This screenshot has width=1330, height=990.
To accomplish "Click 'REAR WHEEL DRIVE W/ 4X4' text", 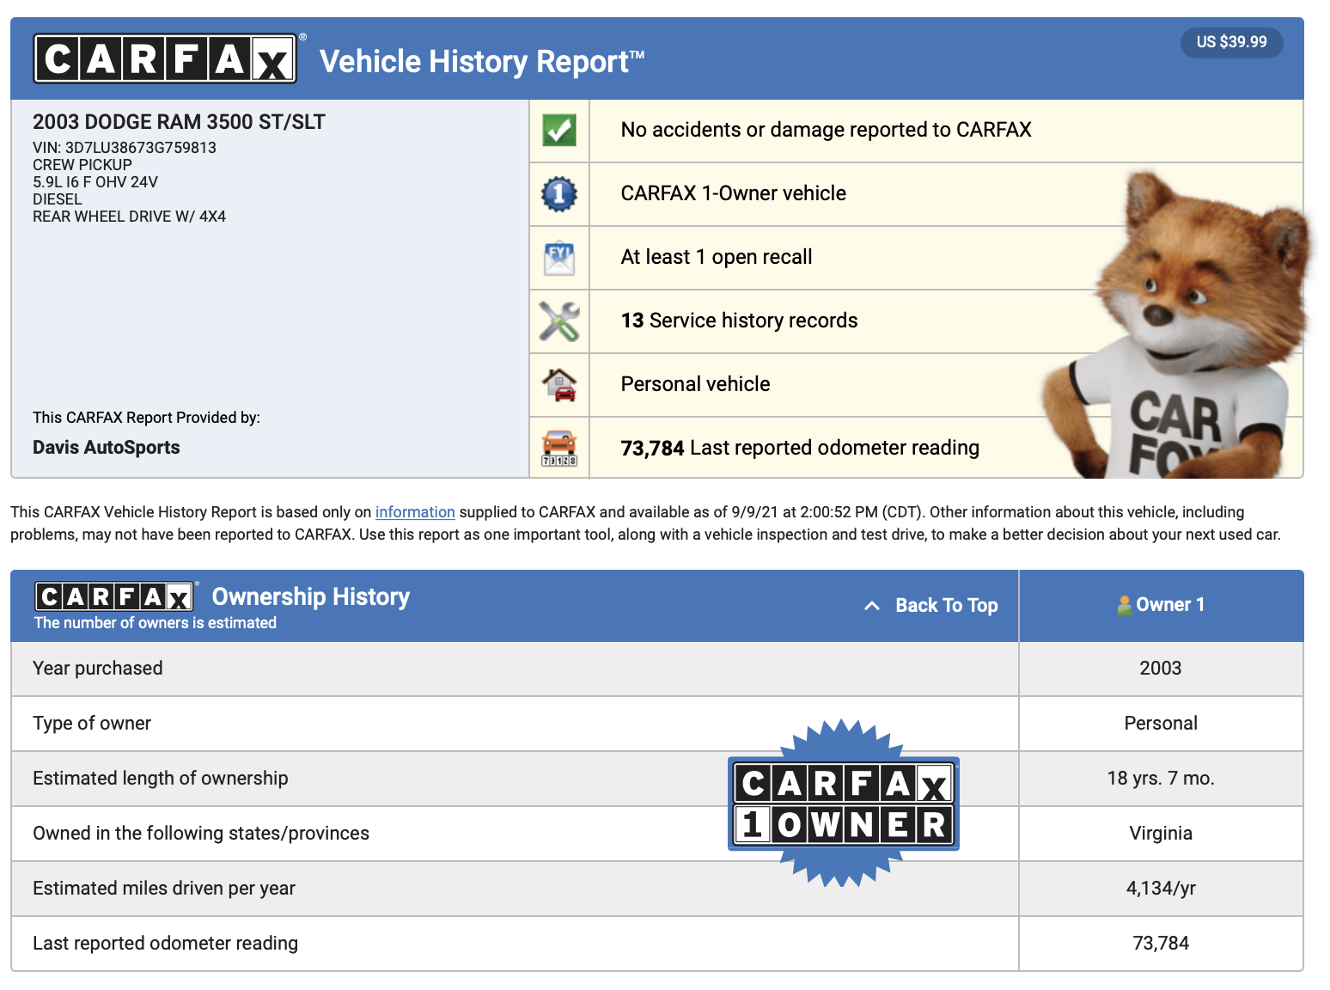I will (x=129, y=217).
